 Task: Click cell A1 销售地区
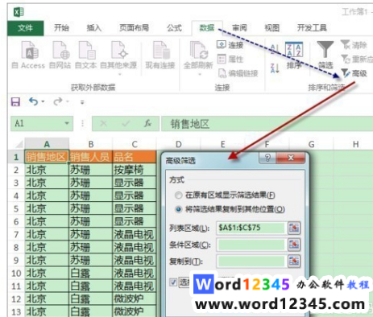point(47,157)
